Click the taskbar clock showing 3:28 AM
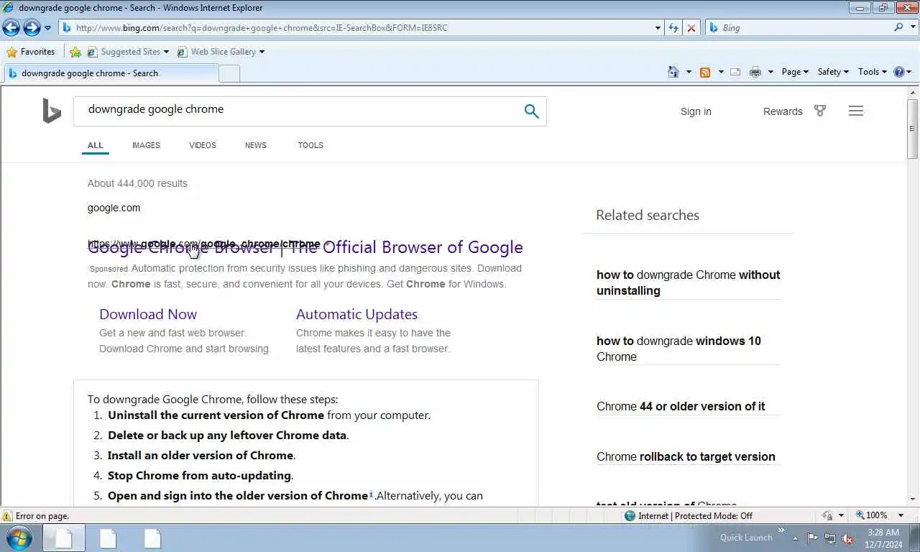The height and width of the screenshot is (552, 920). click(884, 538)
